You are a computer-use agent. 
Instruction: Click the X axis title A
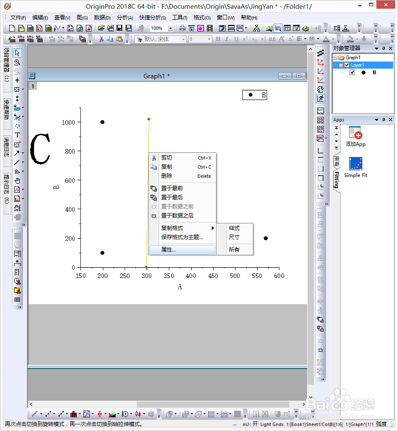pyautogui.click(x=180, y=287)
